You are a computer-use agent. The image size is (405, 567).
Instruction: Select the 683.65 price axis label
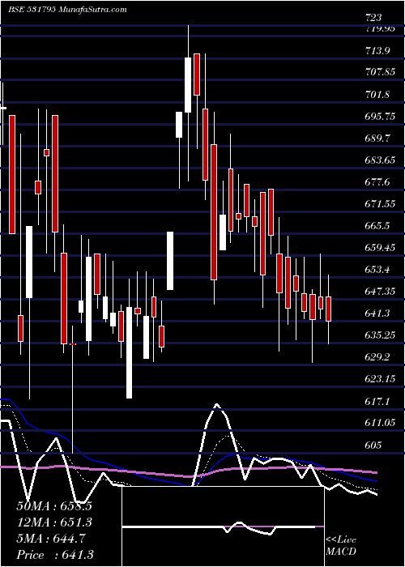click(x=378, y=160)
